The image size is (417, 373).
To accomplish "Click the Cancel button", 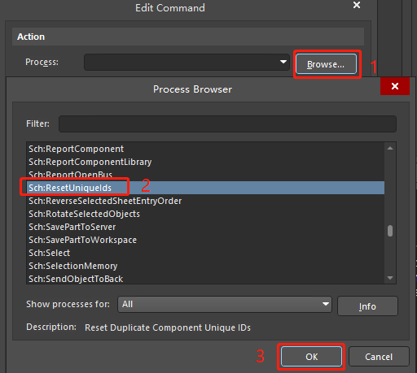I will coord(379,357).
